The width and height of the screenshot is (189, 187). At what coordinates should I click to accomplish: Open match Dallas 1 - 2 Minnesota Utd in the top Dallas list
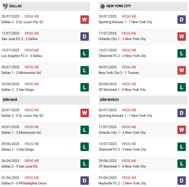coord(21,73)
